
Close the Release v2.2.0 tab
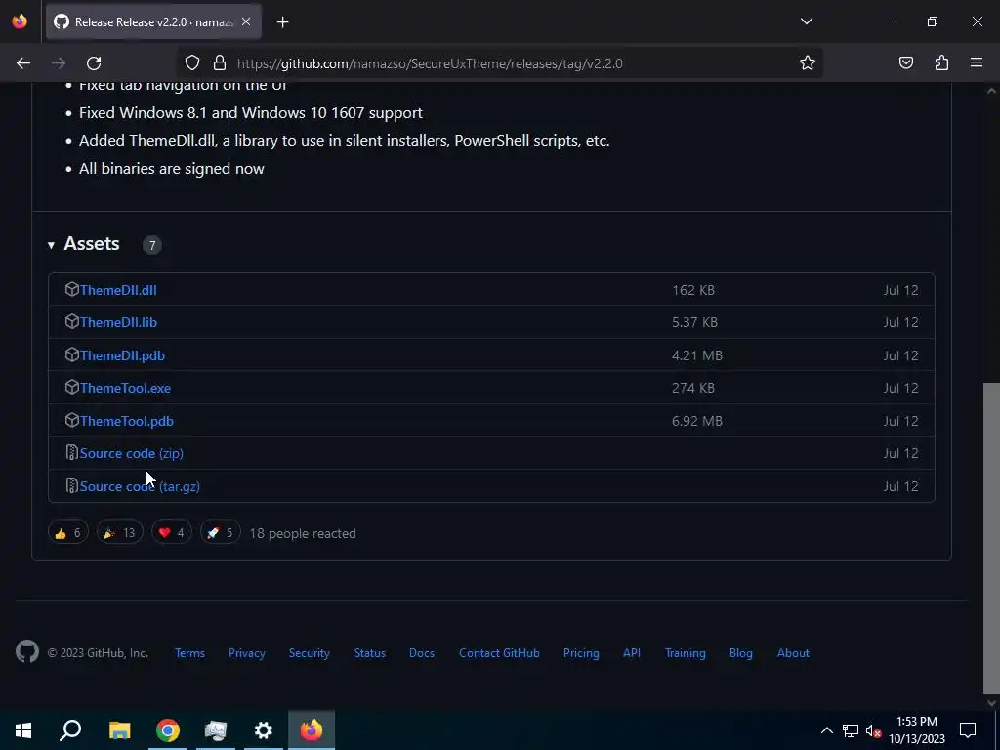click(246, 22)
